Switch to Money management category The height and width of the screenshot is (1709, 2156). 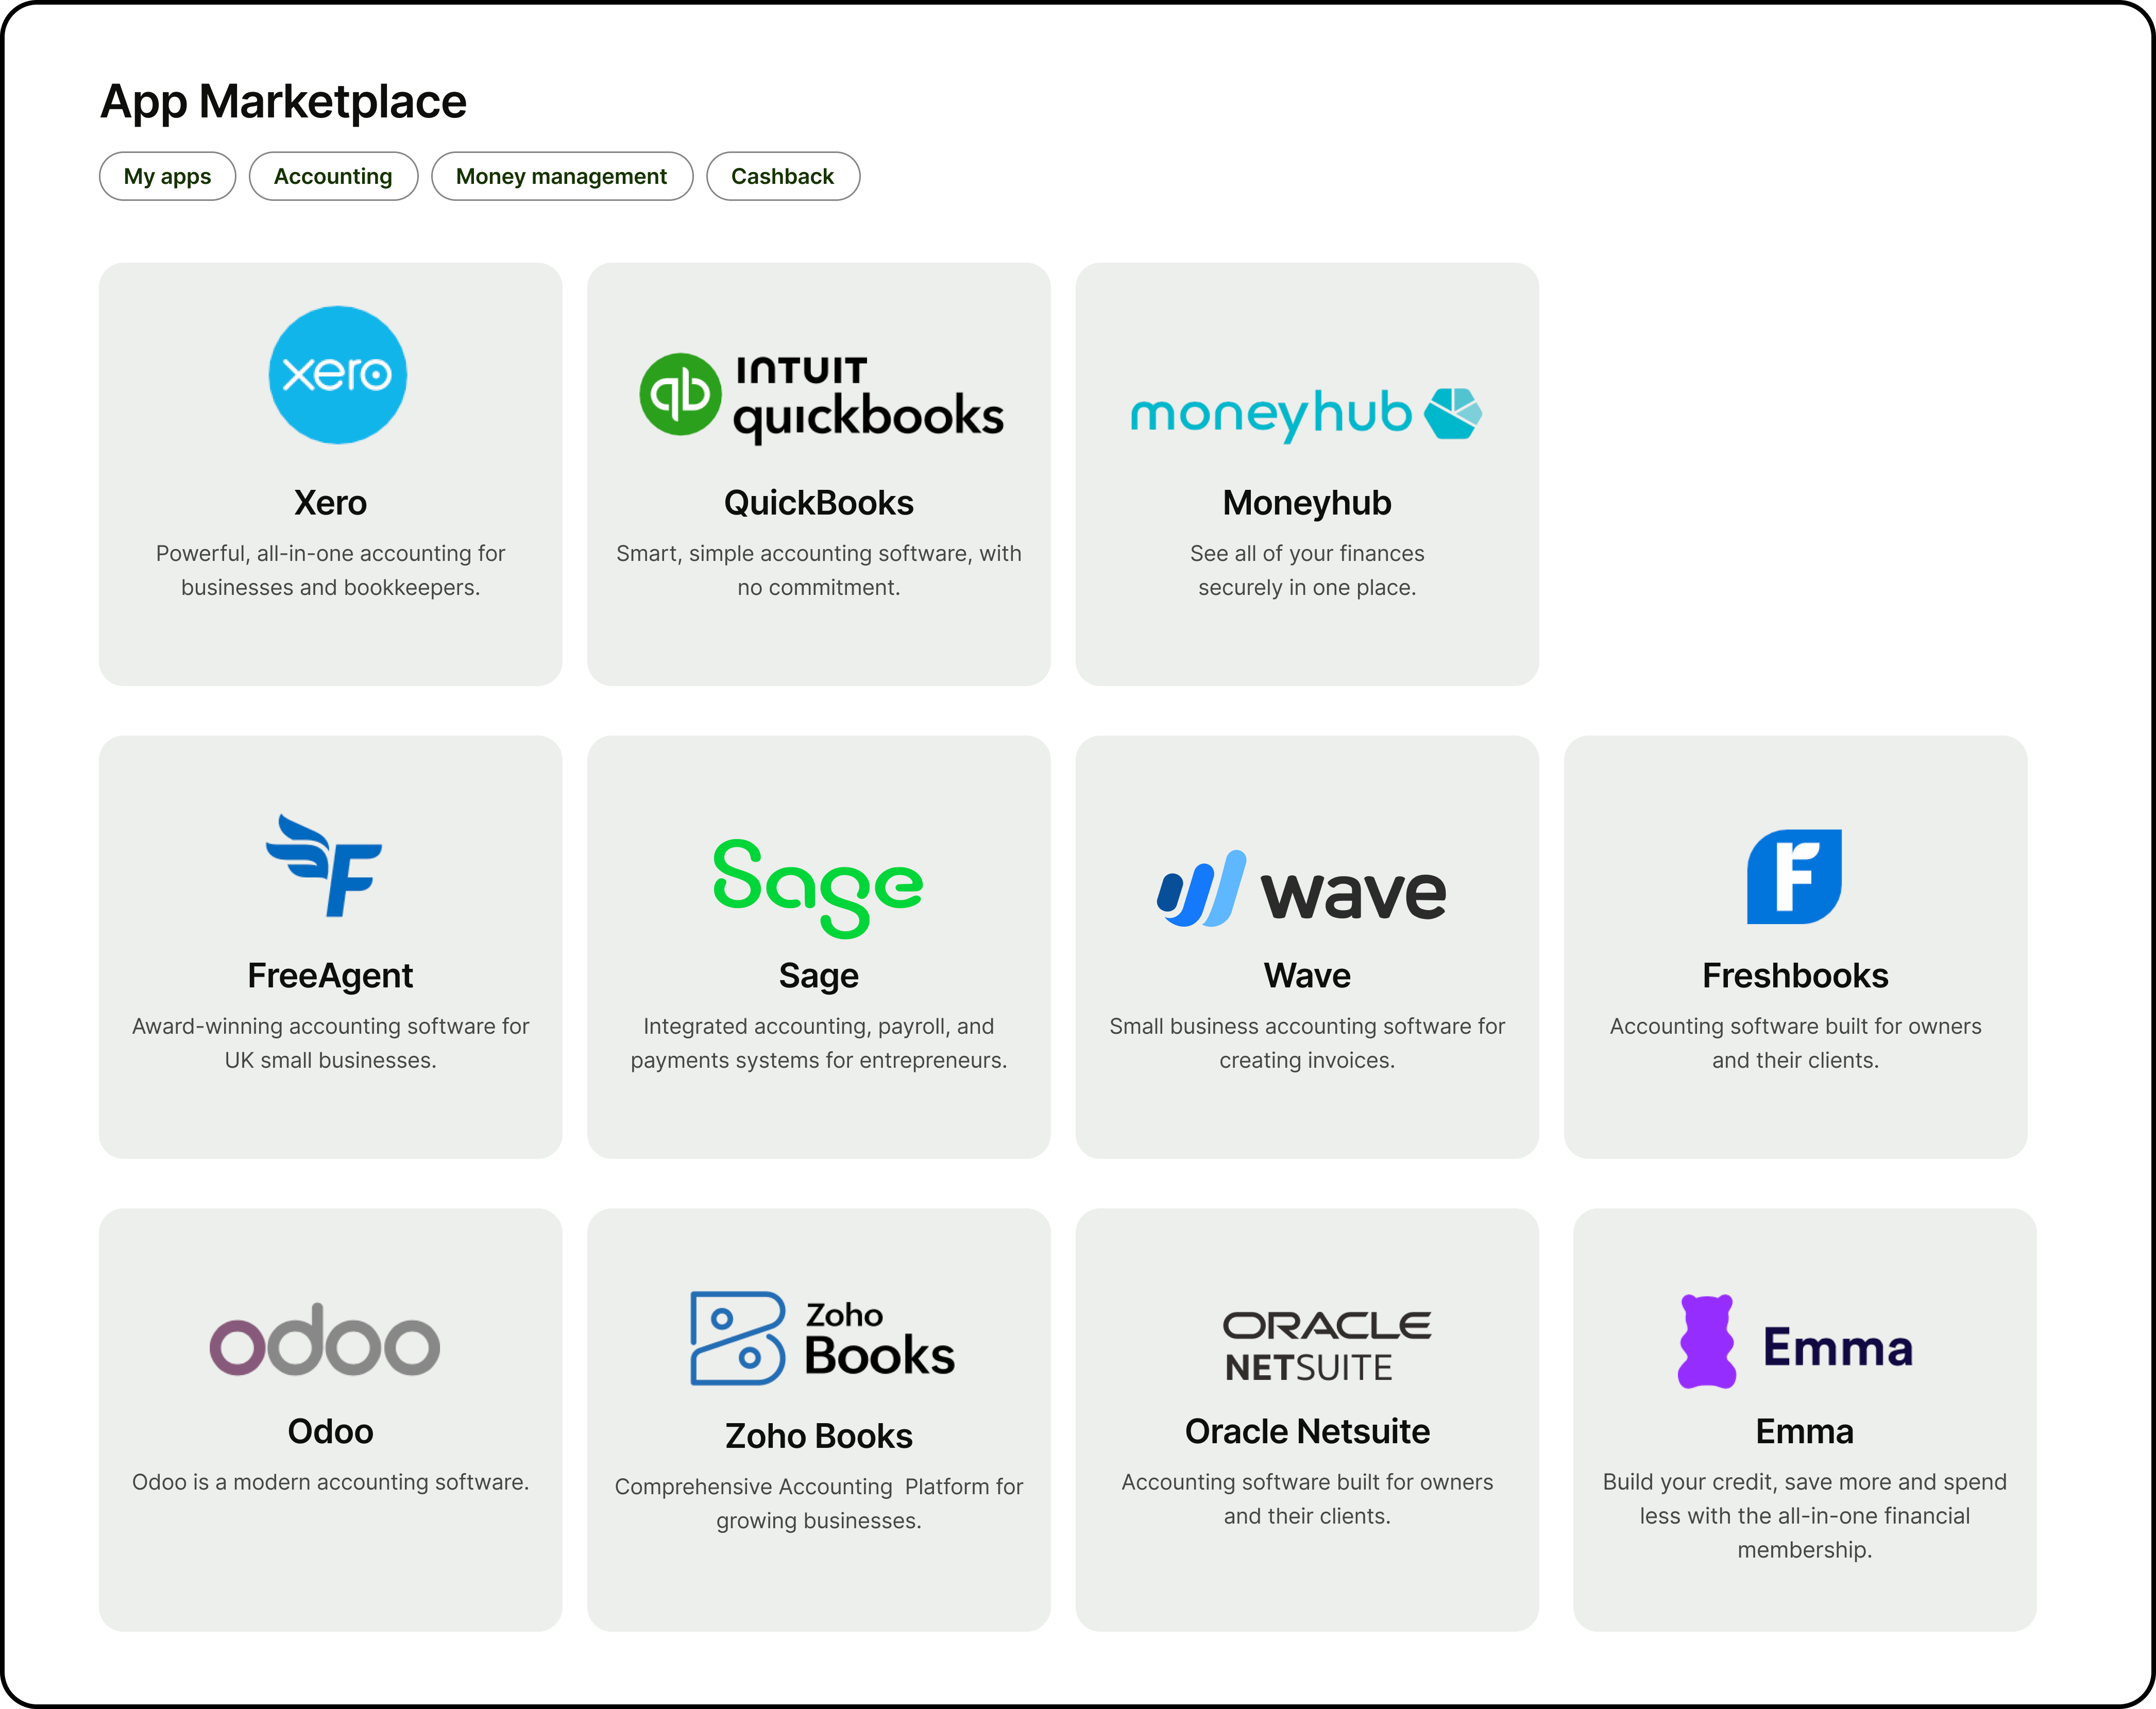coord(561,176)
